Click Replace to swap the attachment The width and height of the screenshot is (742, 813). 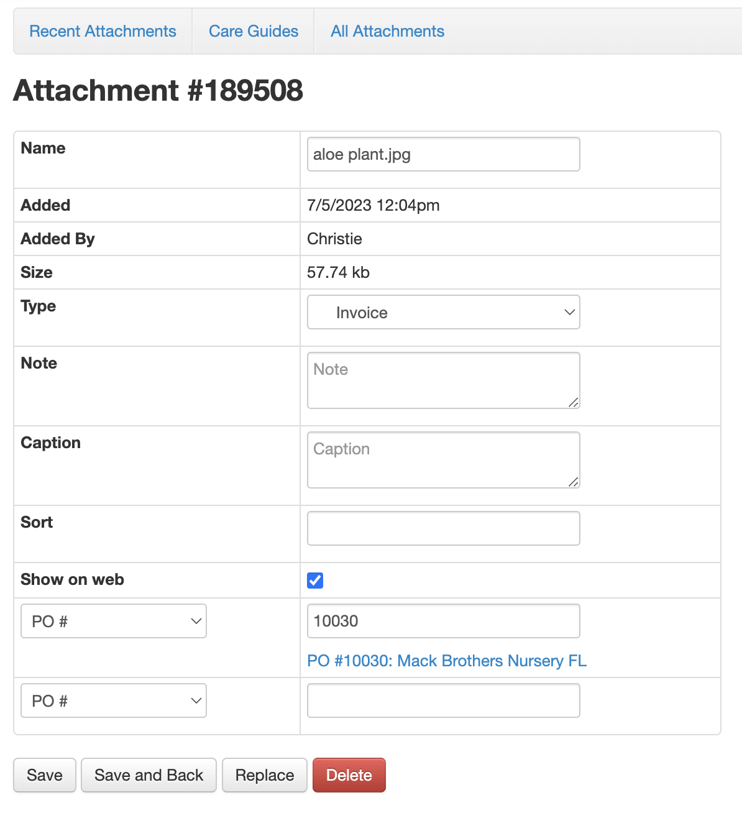265,775
